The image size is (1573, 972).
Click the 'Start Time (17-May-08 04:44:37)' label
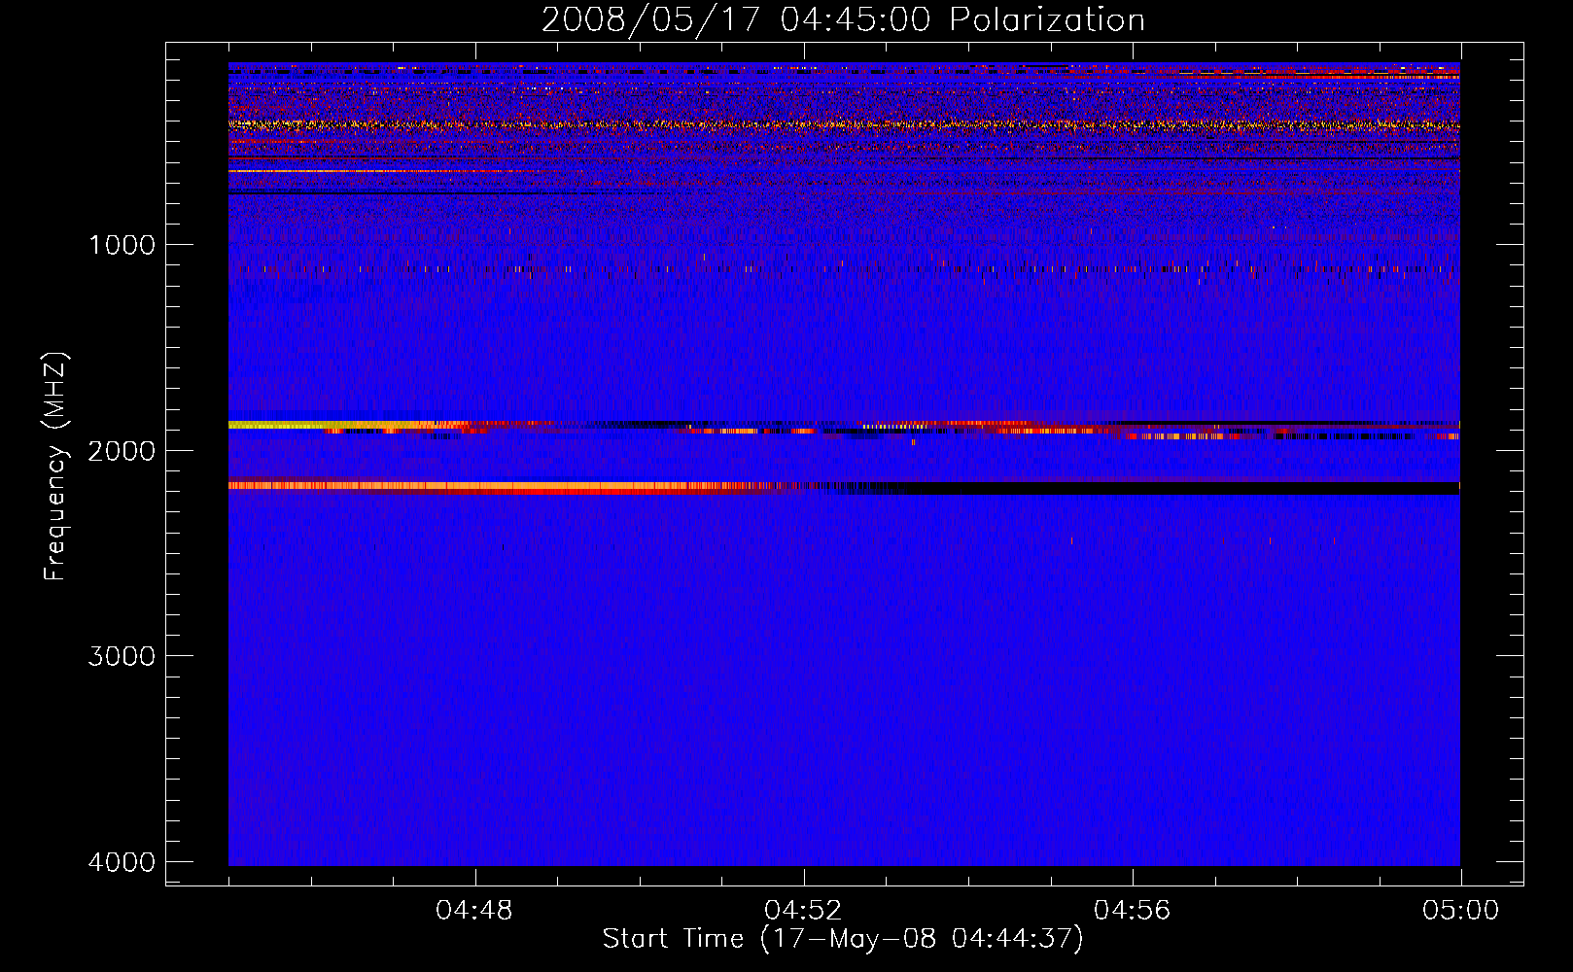843,939
